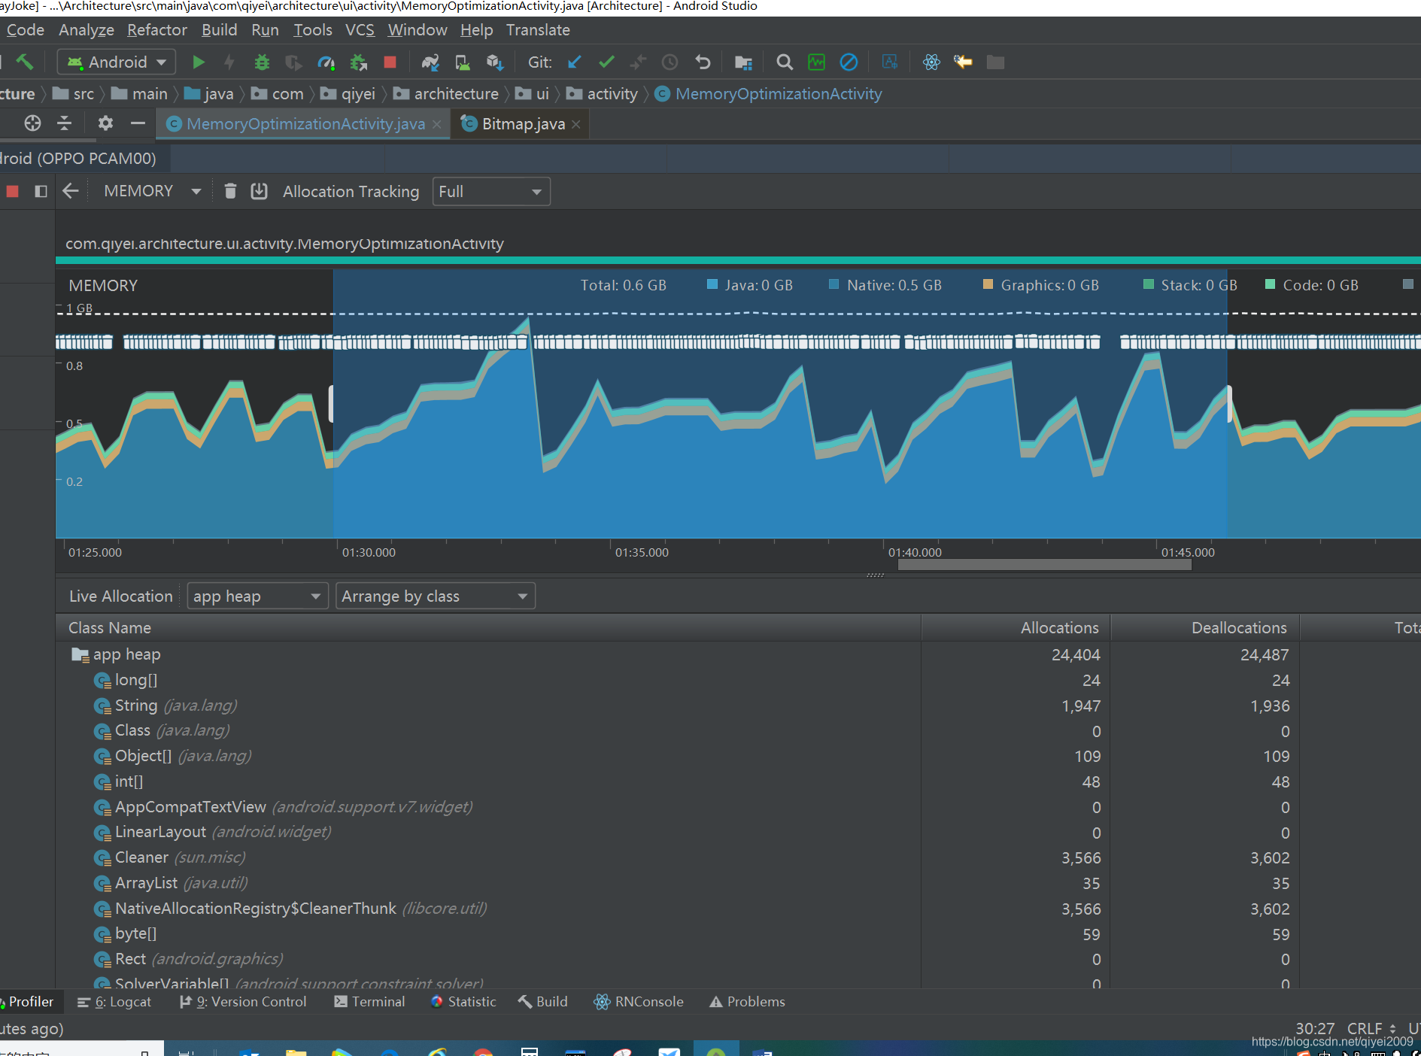Click the CRLF line separator status item

pyautogui.click(x=1371, y=1027)
